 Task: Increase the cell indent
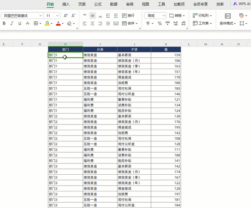click(116, 15)
